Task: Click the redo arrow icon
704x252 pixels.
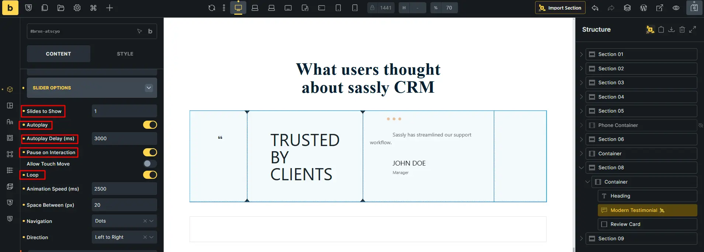Action: 611,8
